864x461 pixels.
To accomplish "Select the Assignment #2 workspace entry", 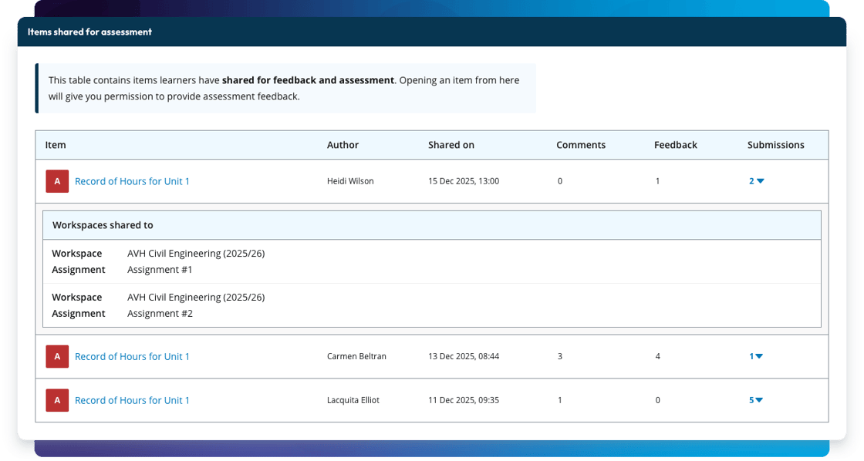I will 160,313.
